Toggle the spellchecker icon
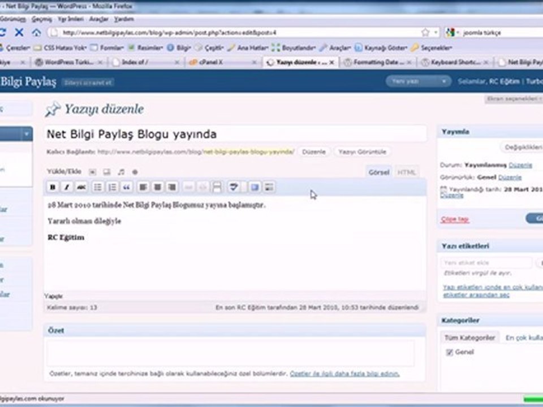543x407 pixels. pos(234,187)
